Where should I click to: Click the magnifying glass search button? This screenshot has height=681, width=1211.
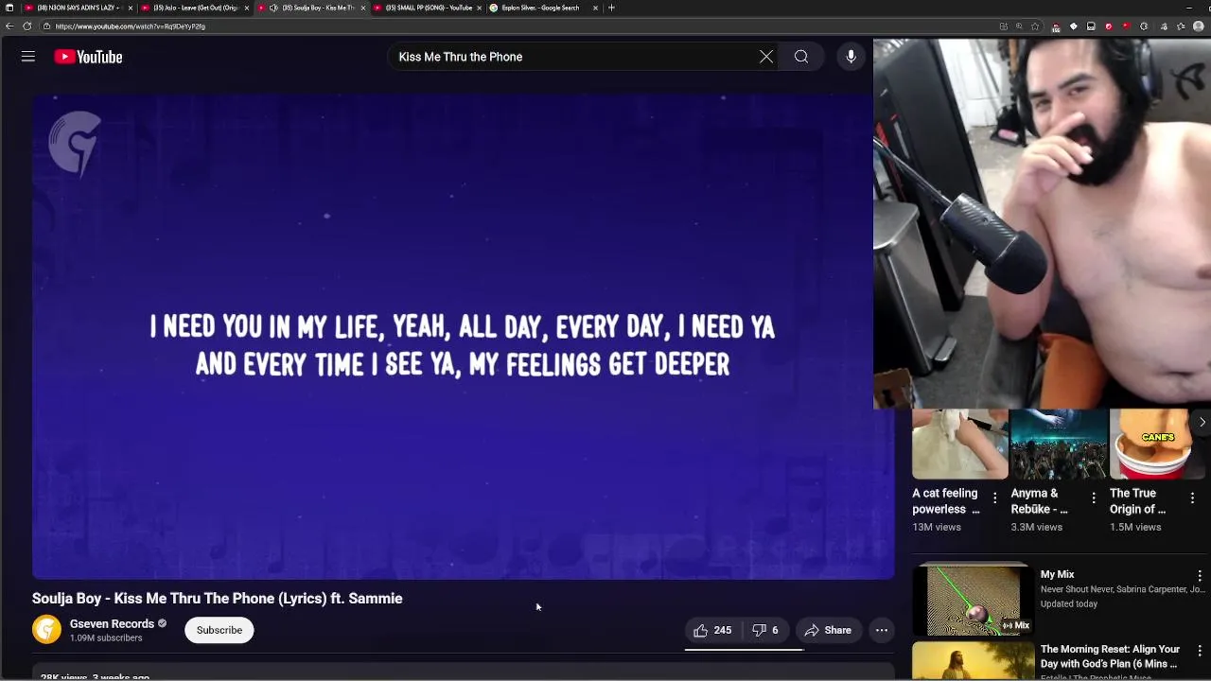[801, 57]
